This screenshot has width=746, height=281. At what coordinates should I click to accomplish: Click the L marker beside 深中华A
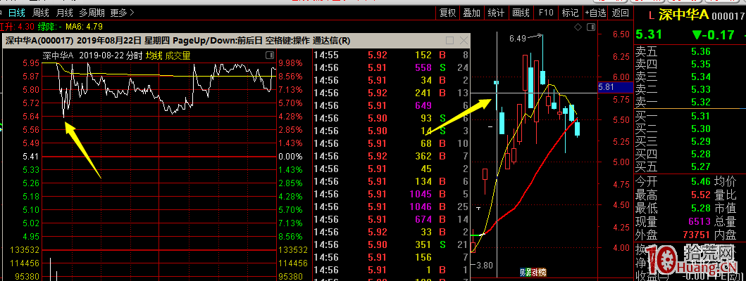click(x=652, y=15)
